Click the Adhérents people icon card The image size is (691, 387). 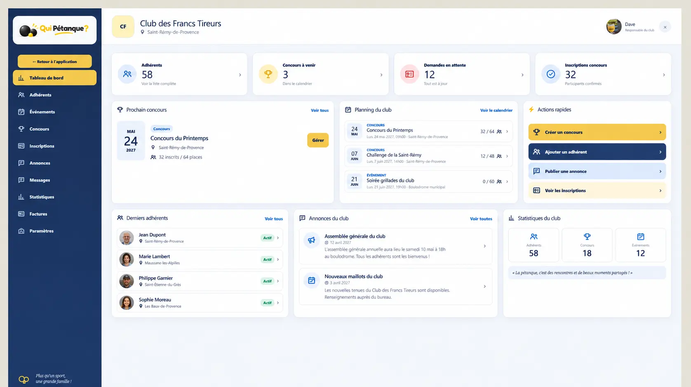point(127,74)
